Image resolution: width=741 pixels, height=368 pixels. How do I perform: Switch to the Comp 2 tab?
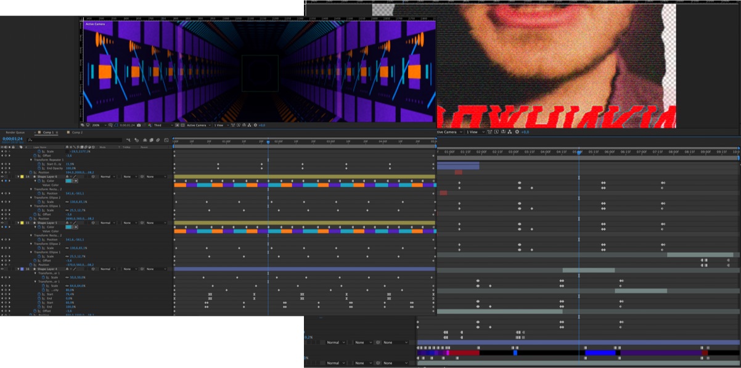click(76, 132)
